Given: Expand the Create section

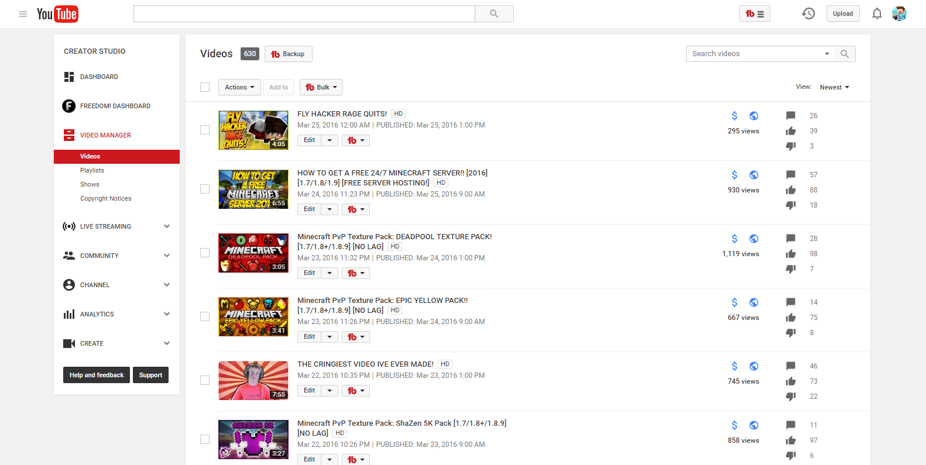Looking at the screenshot, I should [167, 343].
